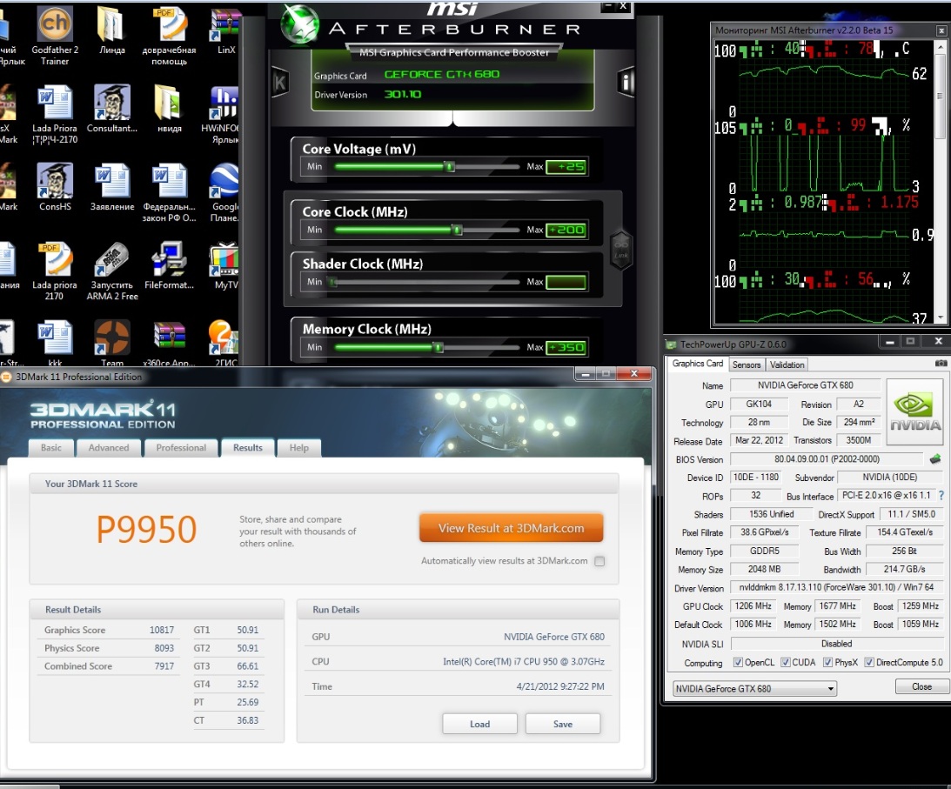The height and width of the screenshot is (789, 951).
Task: Open the нвидя folder icon
Action: pos(169,109)
